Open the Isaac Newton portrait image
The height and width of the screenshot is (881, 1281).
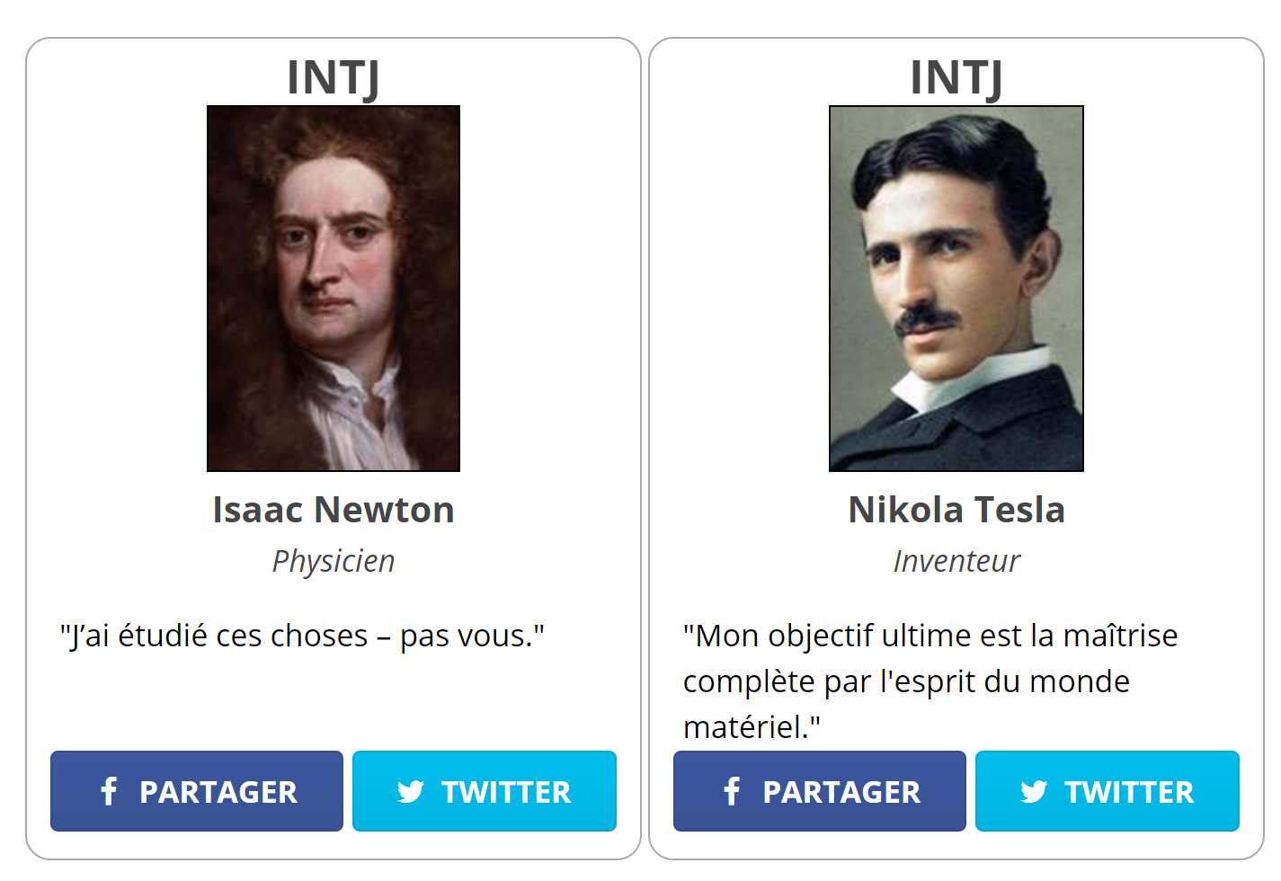coord(334,289)
